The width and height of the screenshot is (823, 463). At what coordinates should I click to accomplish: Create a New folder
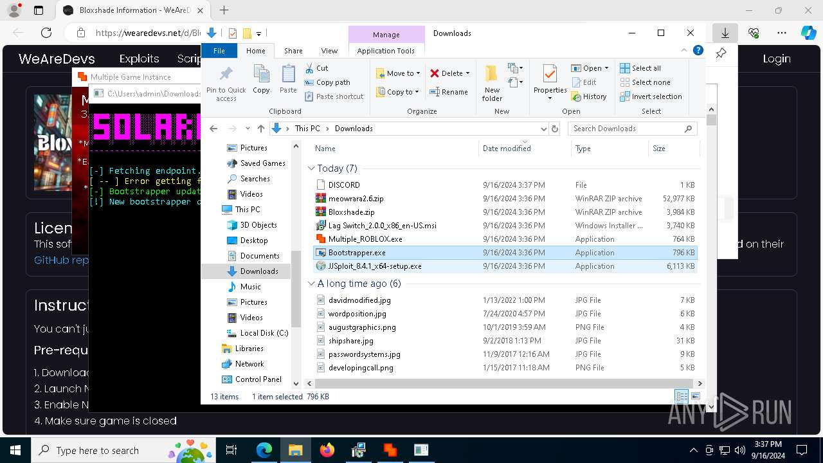click(x=492, y=82)
